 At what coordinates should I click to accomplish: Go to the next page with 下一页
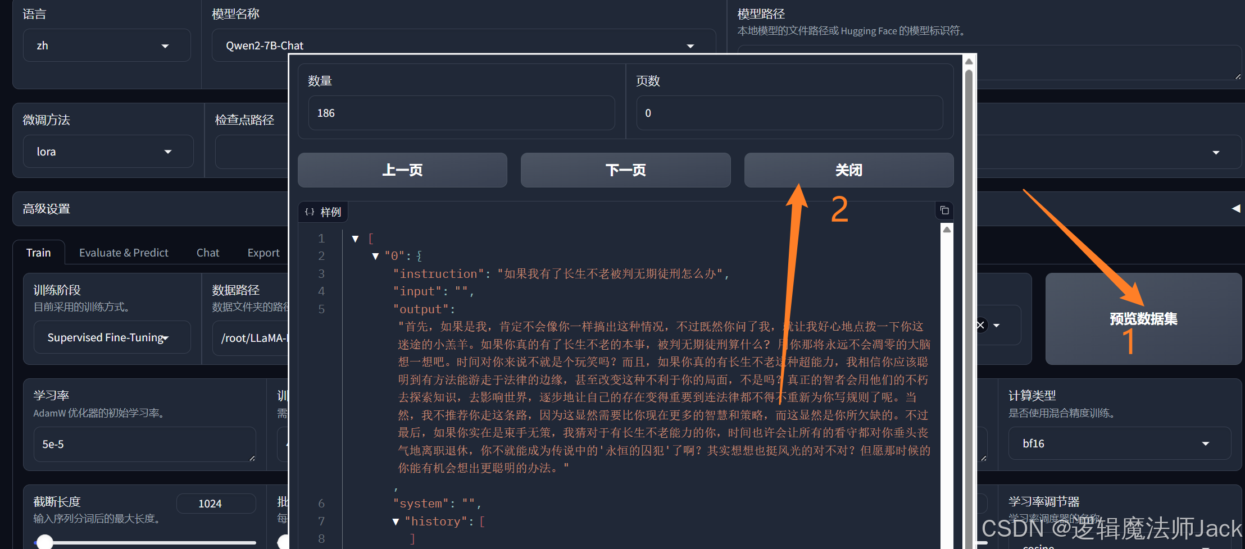pyautogui.click(x=625, y=170)
